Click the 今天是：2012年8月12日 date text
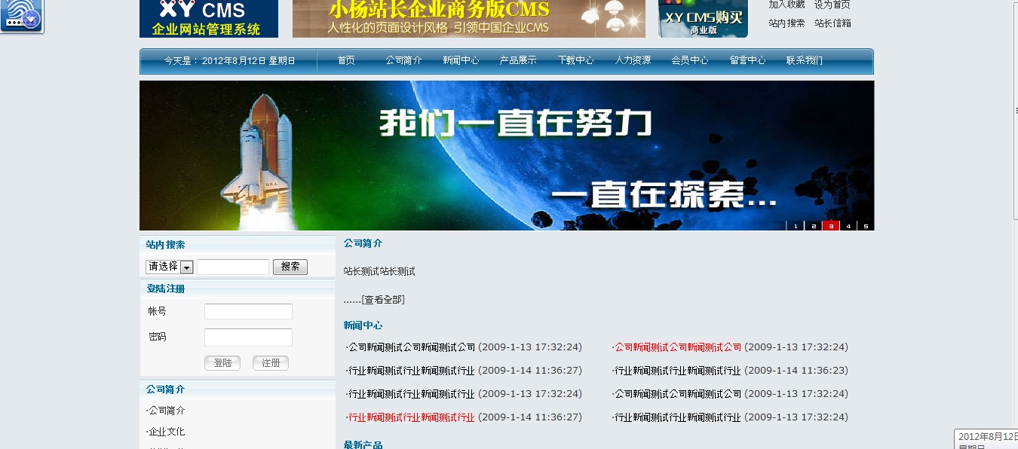Screen dimensions: 1018x449 (230, 60)
